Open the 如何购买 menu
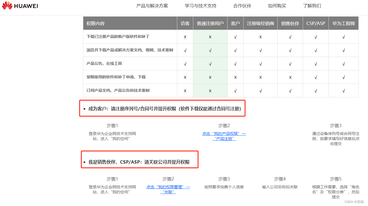The width and height of the screenshot is (368, 206). tap(277, 6)
